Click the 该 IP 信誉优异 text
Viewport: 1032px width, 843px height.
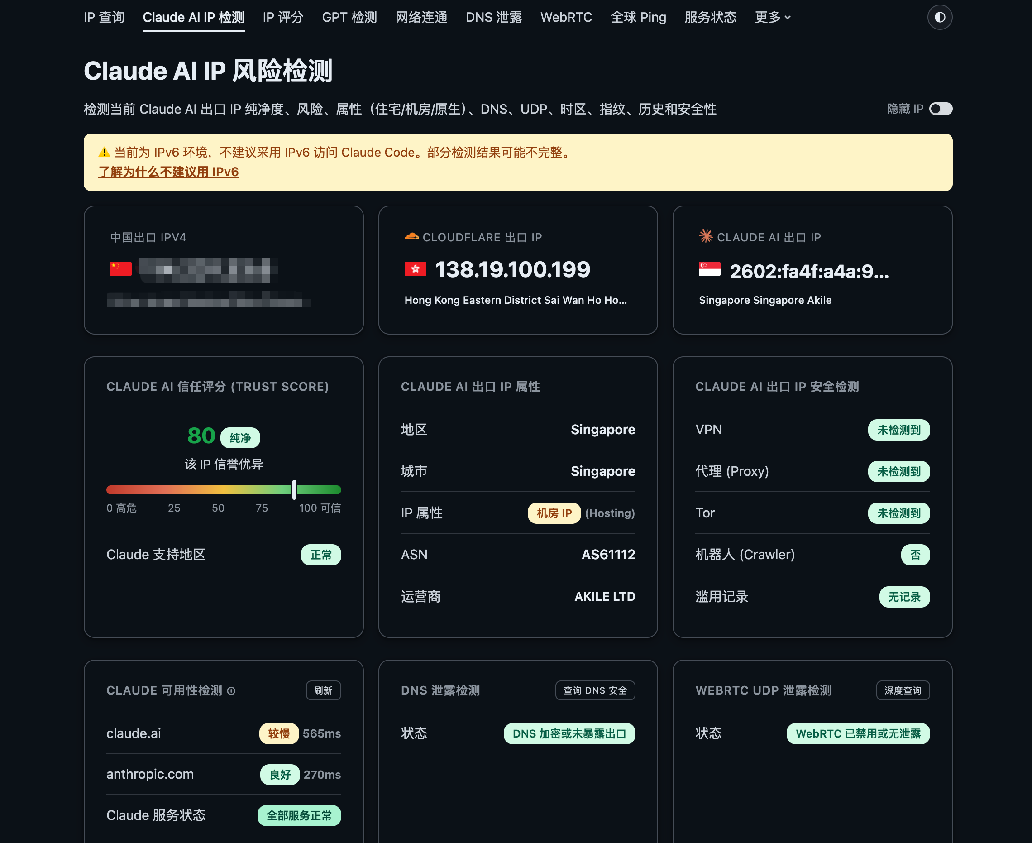click(224, 464)
